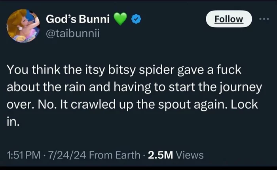The width and height of the screenshot is (277, 170).
Task: Click the word rain in the tweet
Action: coord(75,87)
